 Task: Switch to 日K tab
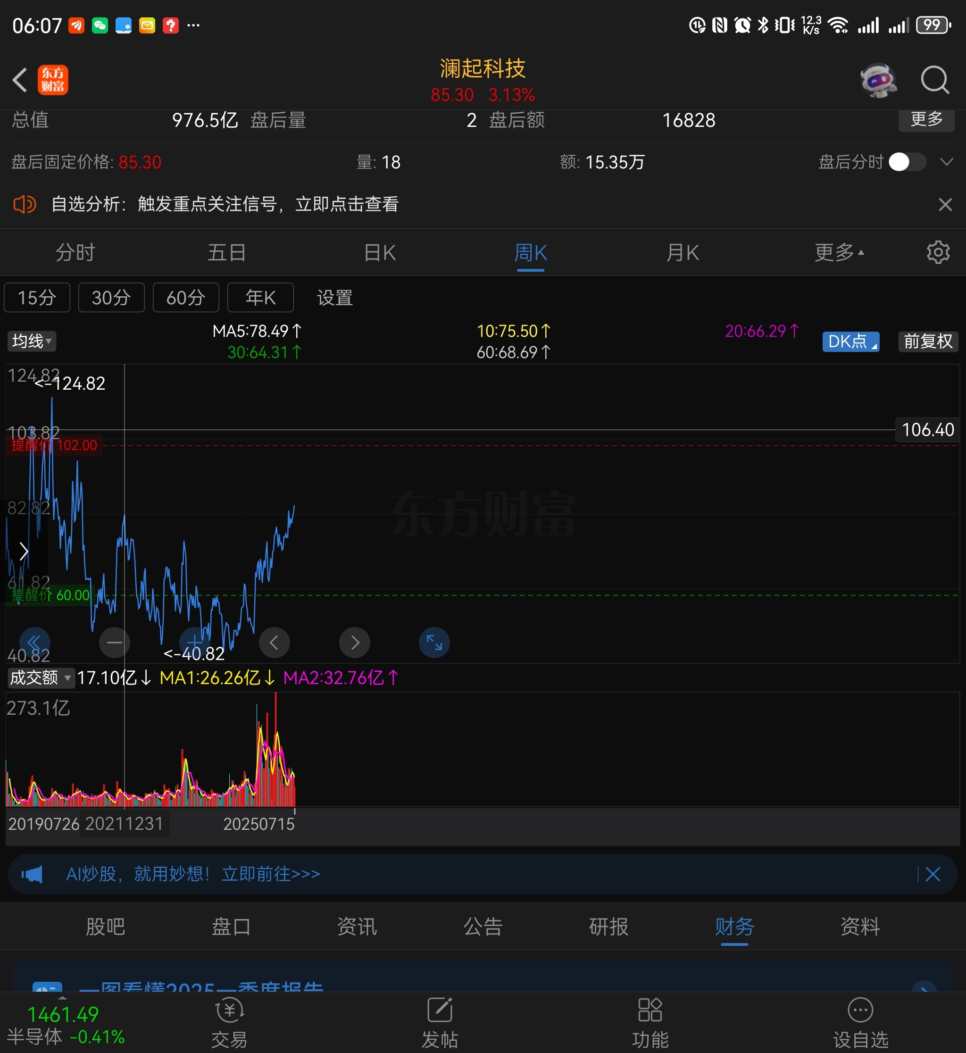tap(380, 252)
